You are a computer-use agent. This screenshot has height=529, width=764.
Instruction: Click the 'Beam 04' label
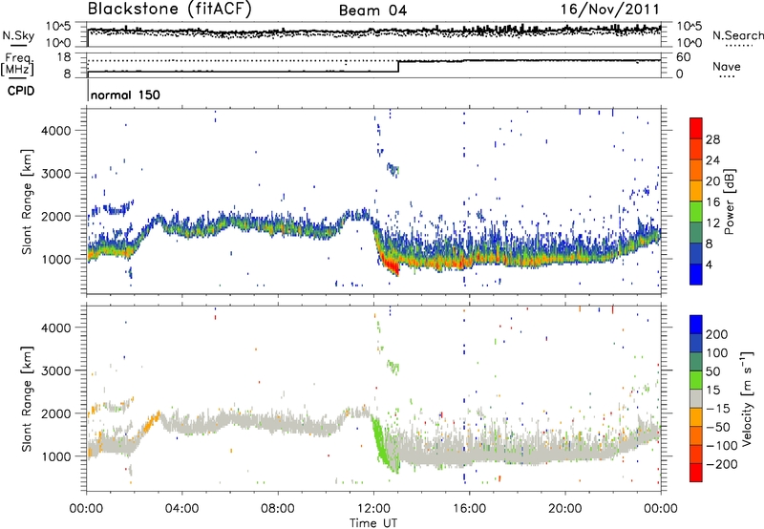tap(372, 11)
